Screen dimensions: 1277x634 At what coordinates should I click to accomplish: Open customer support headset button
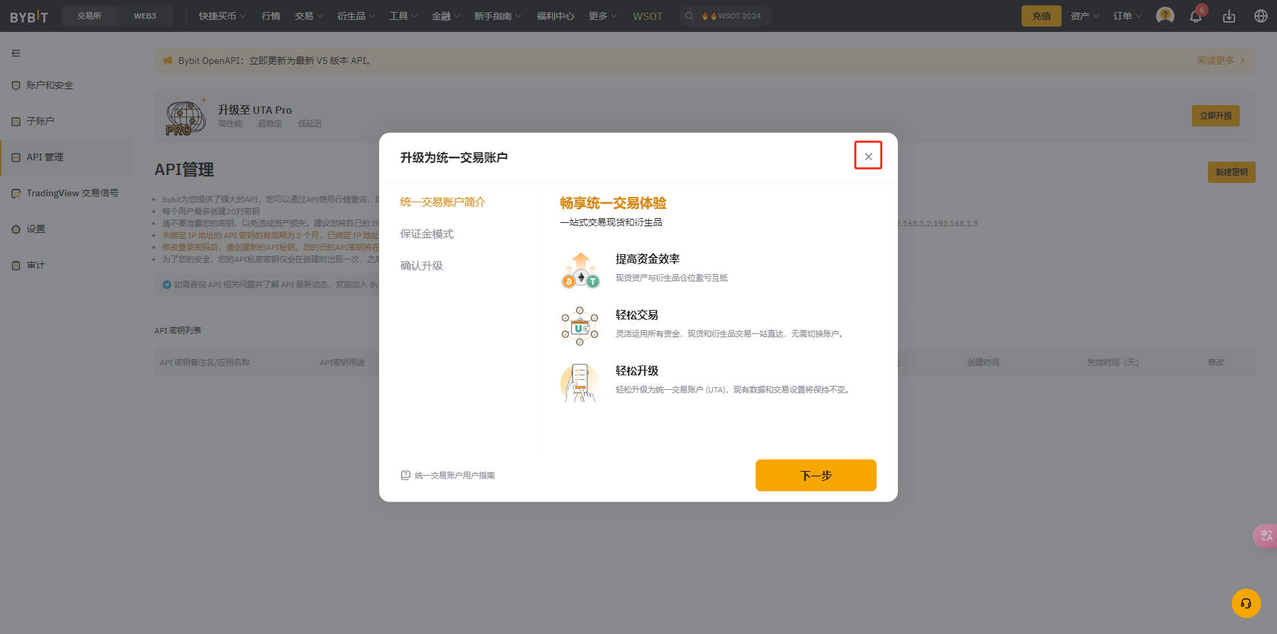tap(1246, 603)
